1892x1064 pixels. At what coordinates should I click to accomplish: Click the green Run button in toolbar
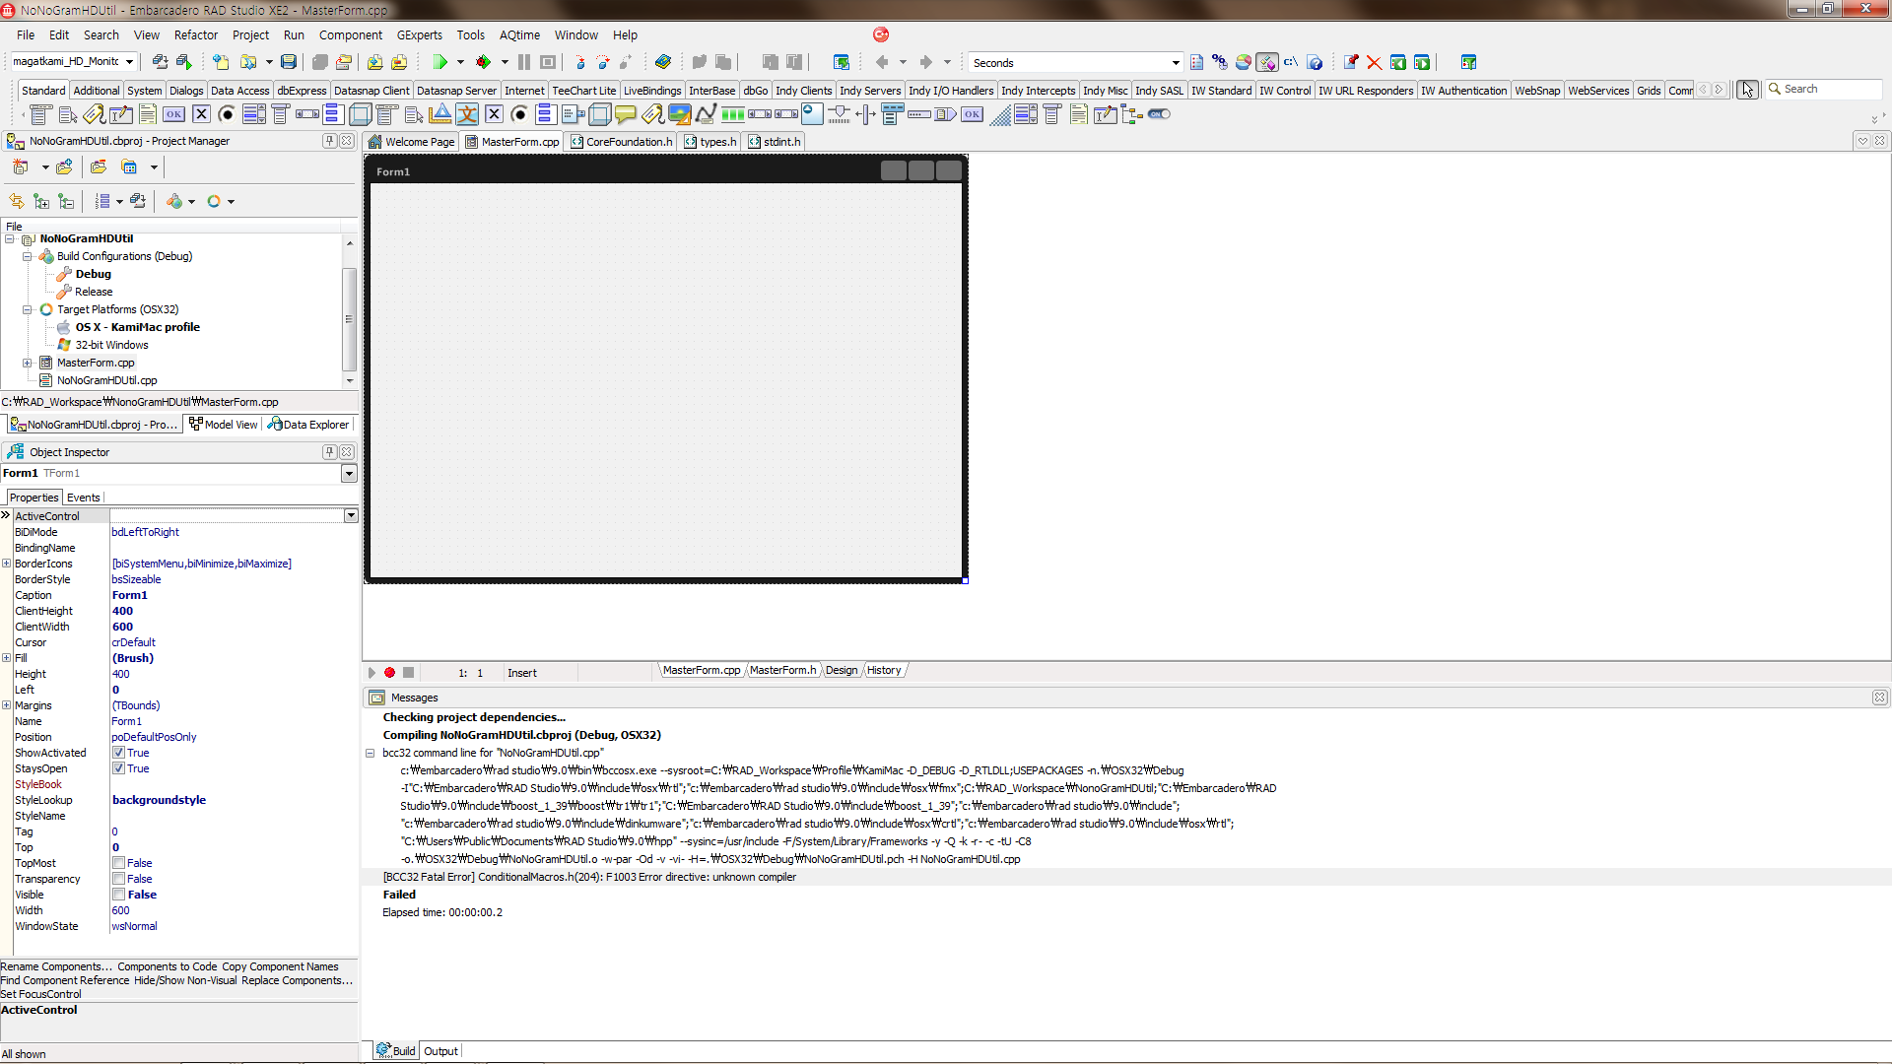(439, 62)
